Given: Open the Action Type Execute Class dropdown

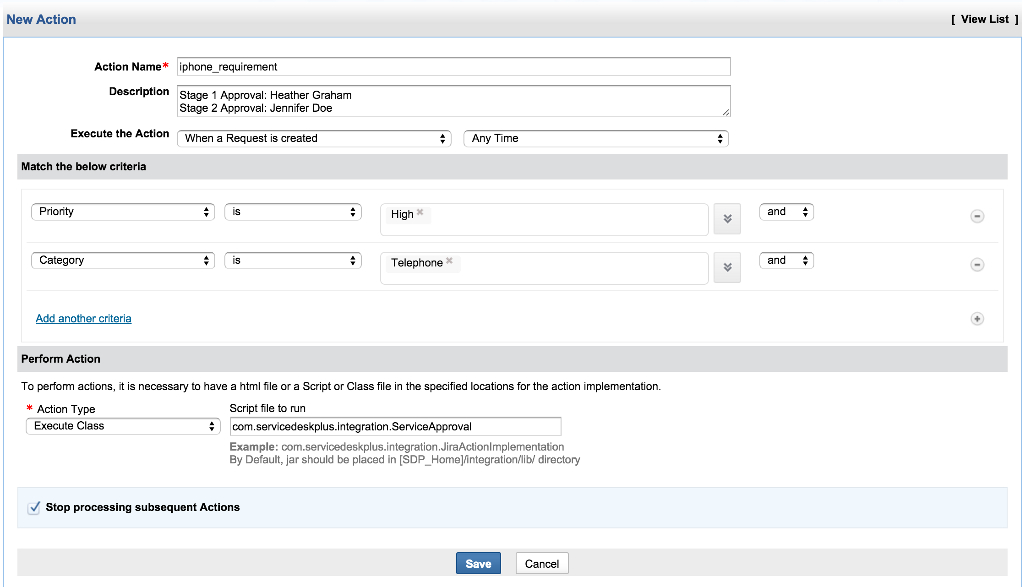Looking at the screenshot, I should click(122, 426).
